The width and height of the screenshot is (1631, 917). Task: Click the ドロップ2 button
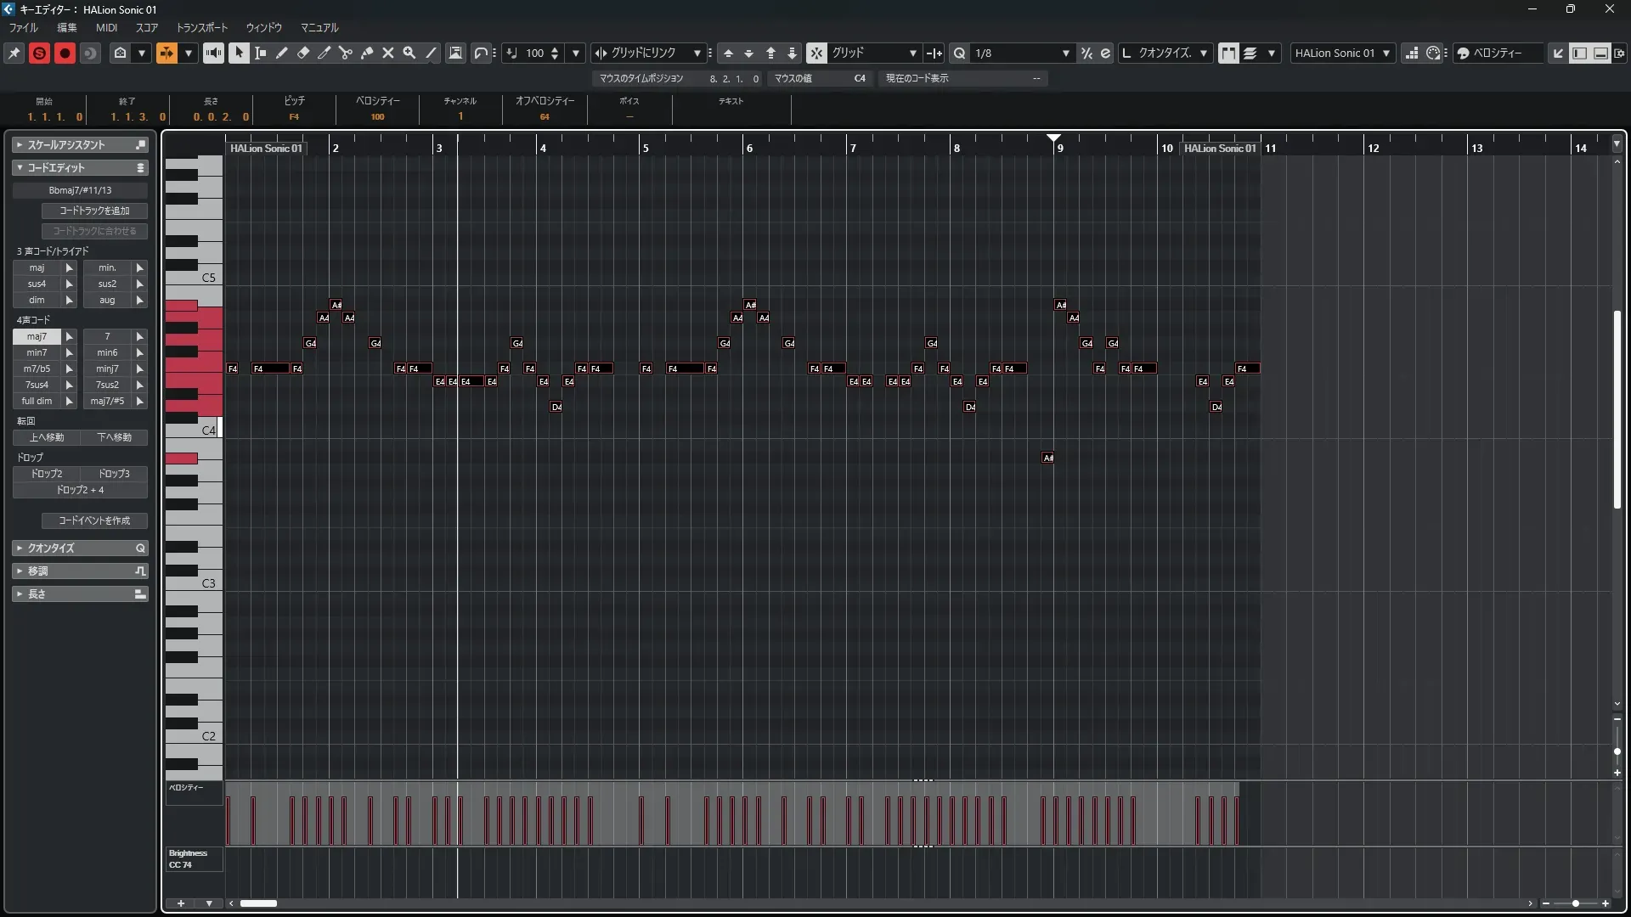click(47, 474)
